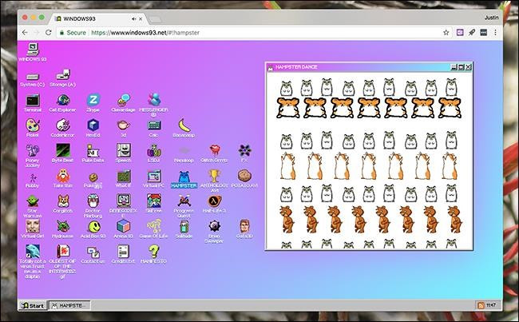Click the HAMPSTER taskbar button
Screen dimensions: 519x322
click(x=70, y=305)
